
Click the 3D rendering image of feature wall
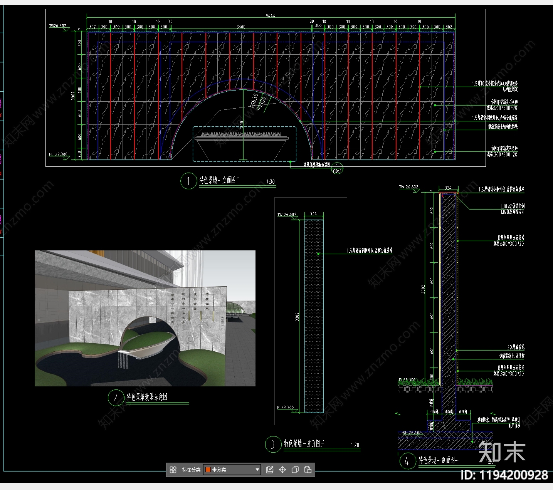(x=145, y=318)
